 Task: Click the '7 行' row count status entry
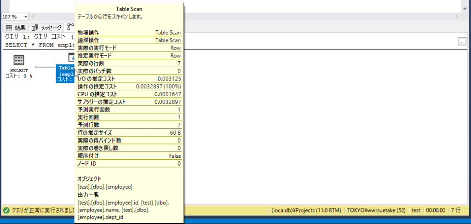(455, 211)
